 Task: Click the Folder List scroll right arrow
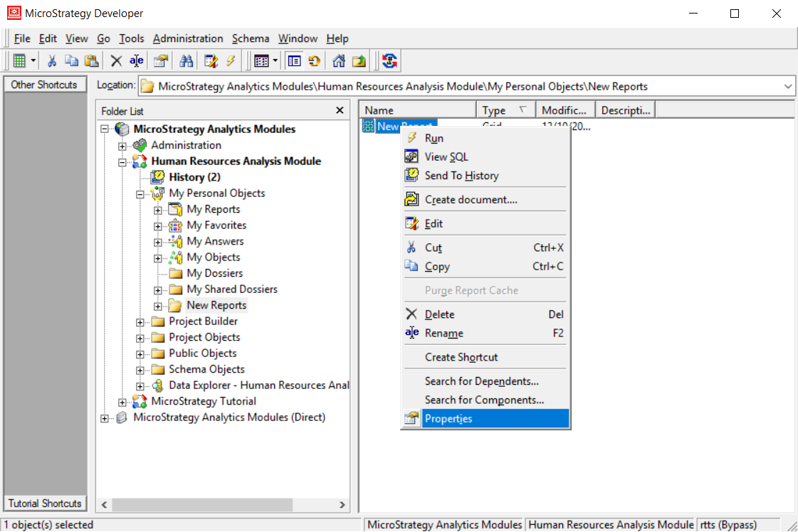[x=342, y=504]
